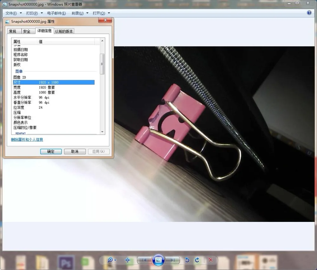Screen dimensions: 317x270
Task: Open Photoshop from the taskbar
Action: point(66,262)
